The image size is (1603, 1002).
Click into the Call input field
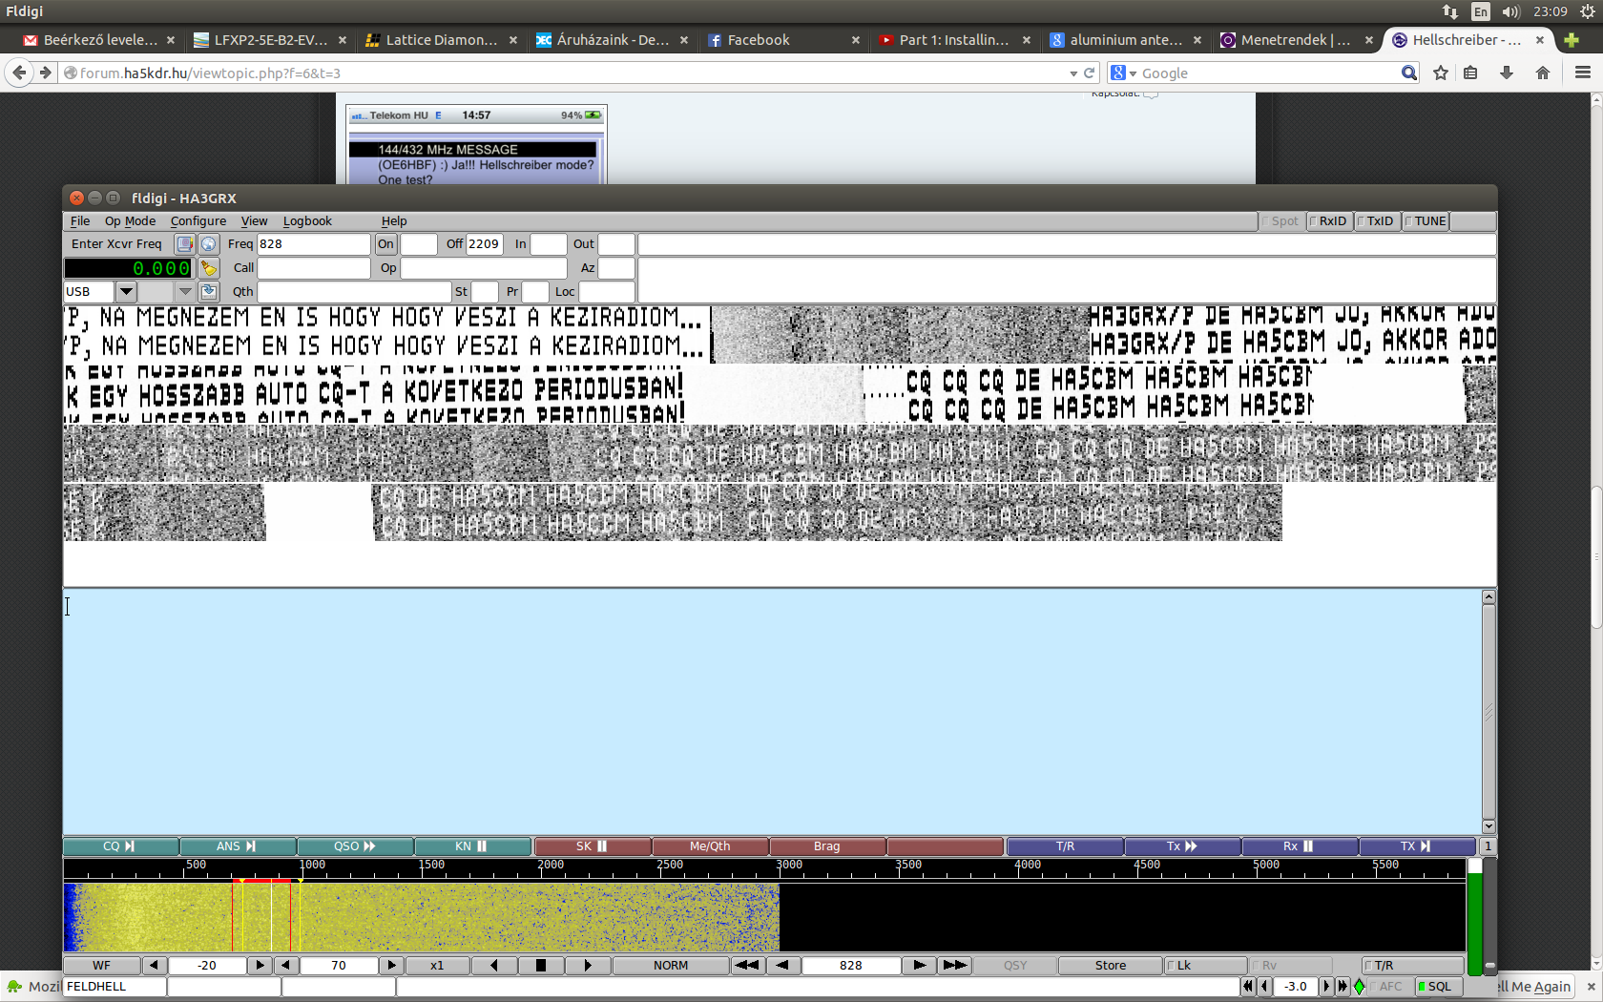313,268
